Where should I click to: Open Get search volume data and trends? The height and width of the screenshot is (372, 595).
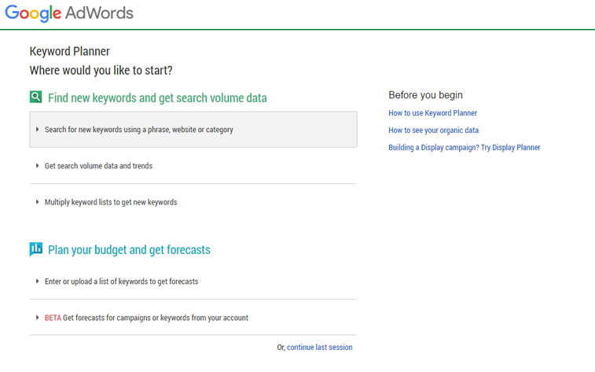pyautogui.click(x=193, y=165)
